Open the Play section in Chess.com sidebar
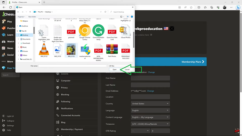242x136 pixels. pyautogui.click(x=8, y=21)
